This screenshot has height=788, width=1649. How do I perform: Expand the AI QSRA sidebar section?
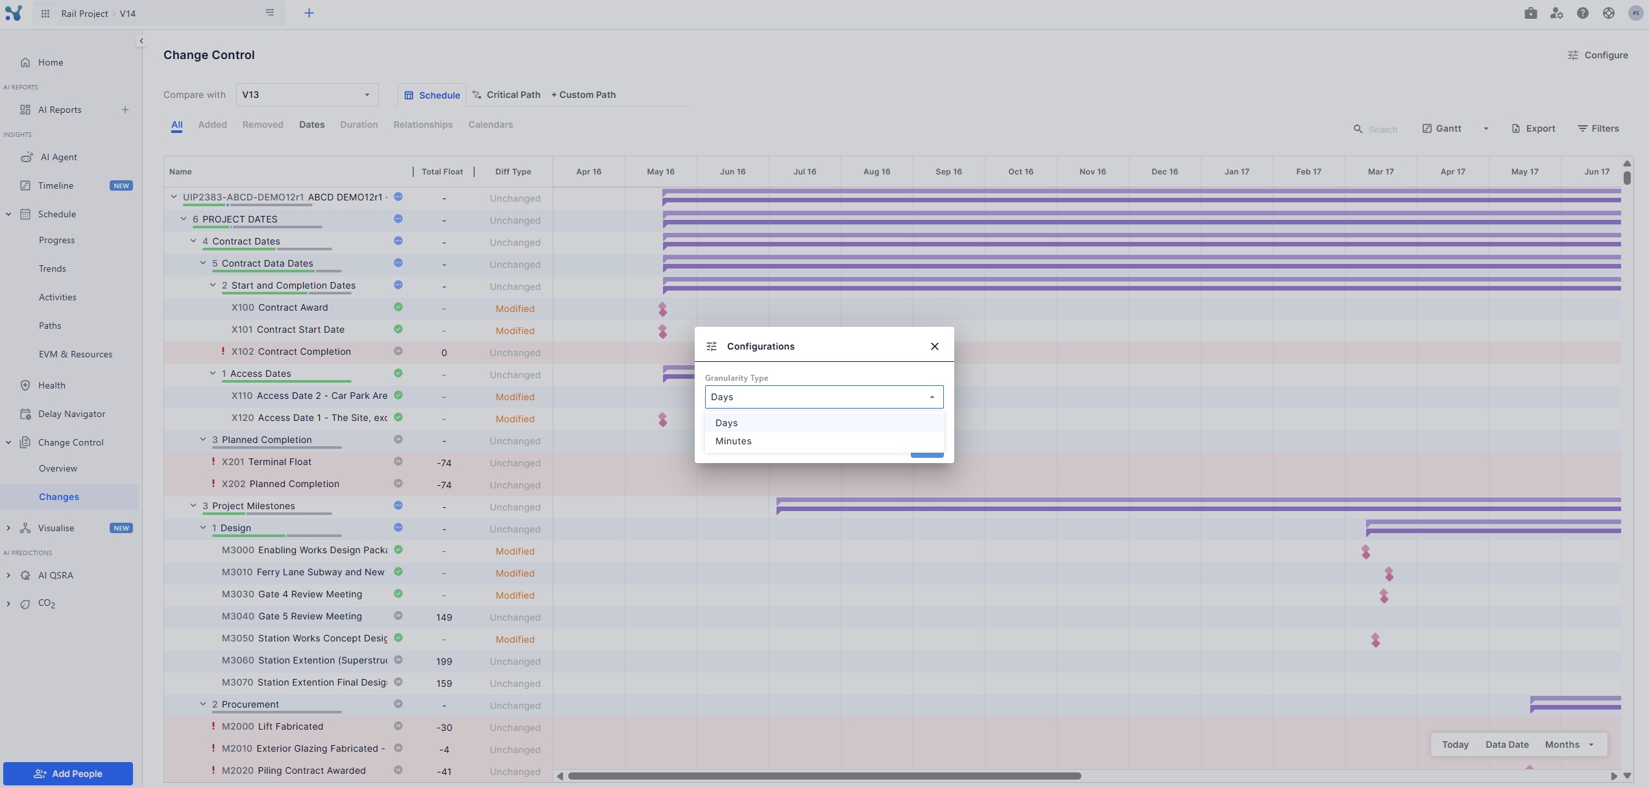[x=8, y=575]
